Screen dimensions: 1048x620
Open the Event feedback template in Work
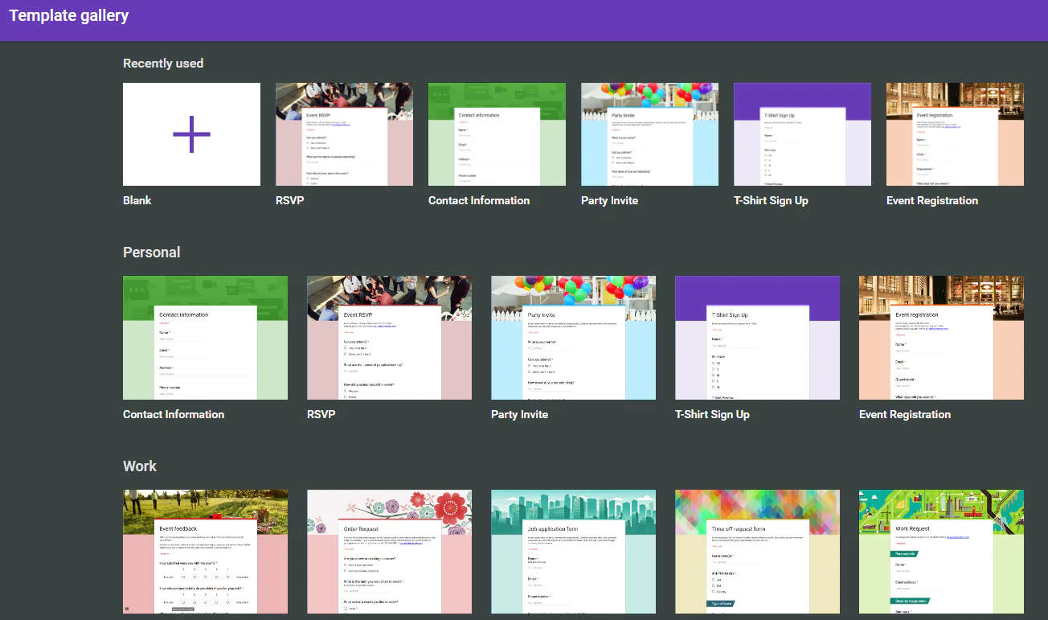click(x=205, y=552)
